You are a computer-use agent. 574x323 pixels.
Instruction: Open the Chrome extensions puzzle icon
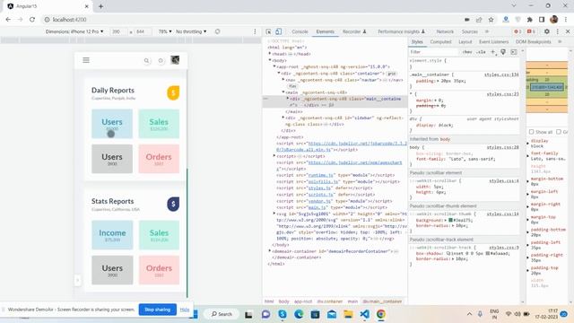coord(530,20)
